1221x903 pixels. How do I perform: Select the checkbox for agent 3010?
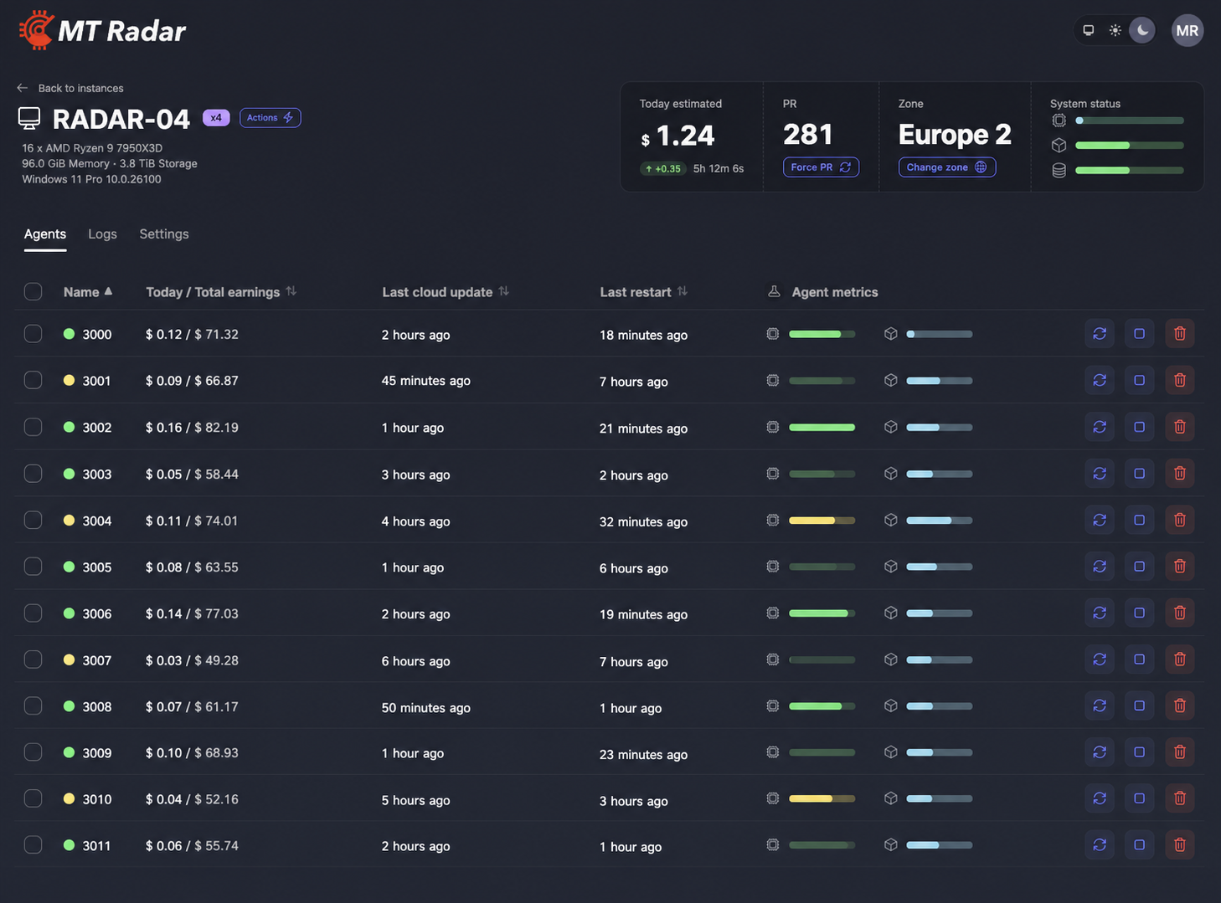click(x=33, y=798)
